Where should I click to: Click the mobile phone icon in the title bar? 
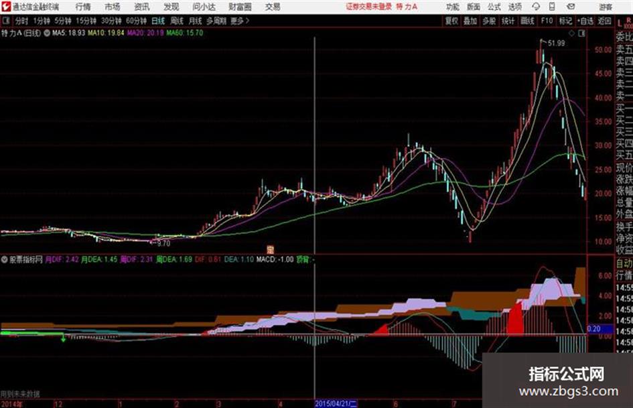(x=552, y=7)
